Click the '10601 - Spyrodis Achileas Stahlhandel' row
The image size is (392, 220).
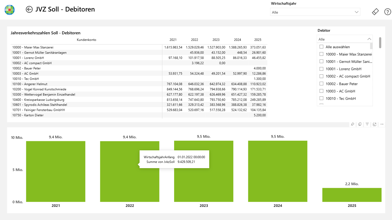click(x=139, y=105)
